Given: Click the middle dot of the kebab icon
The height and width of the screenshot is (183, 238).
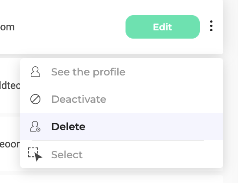Looking at the screenshot, I should (211, 26).
